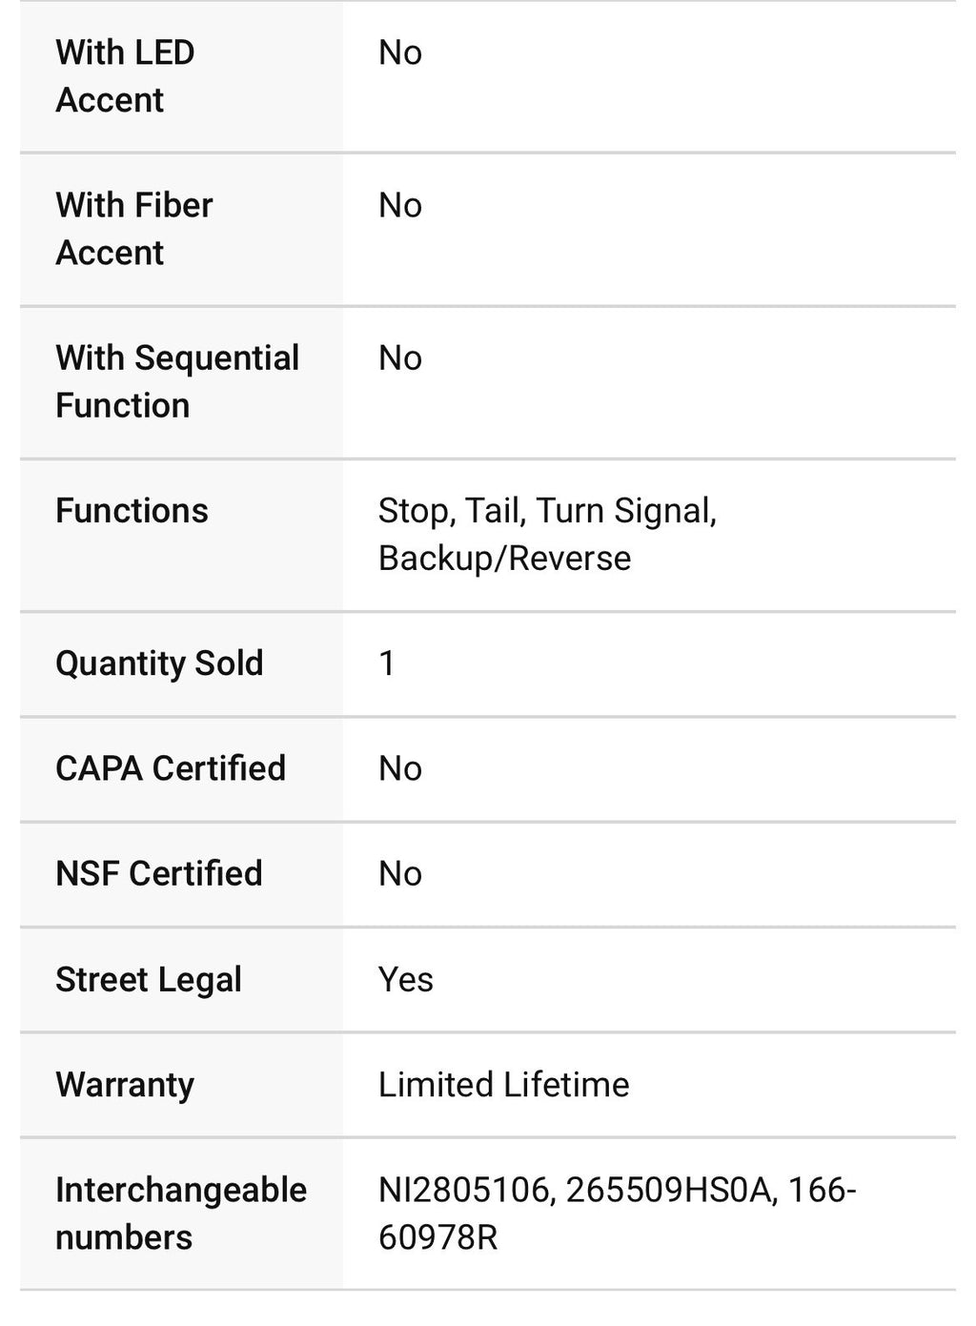The width and height of the screenshot is (976, 1326).
Task: Select the Fiber Accent "No" value
Action: coord(400,206)
